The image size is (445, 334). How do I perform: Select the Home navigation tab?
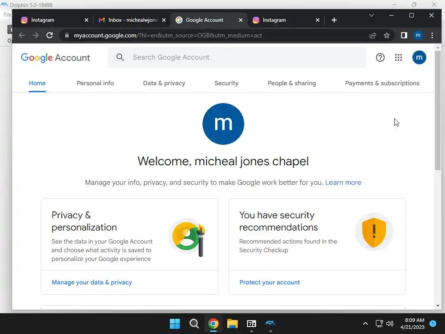point(37,83)
